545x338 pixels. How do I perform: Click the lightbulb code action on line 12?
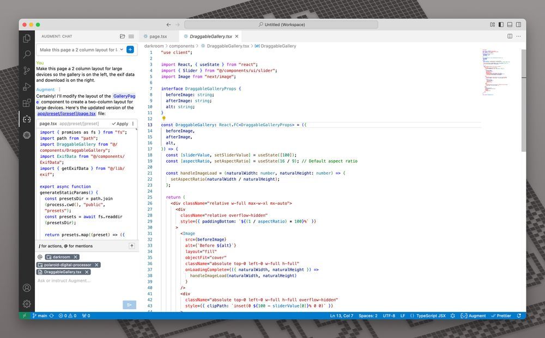(163, 118)
